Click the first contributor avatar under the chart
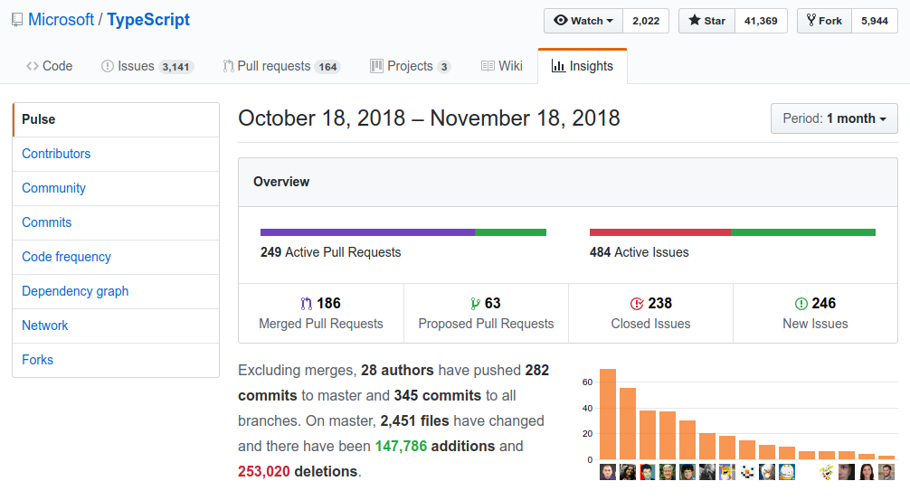 point(608,472)
